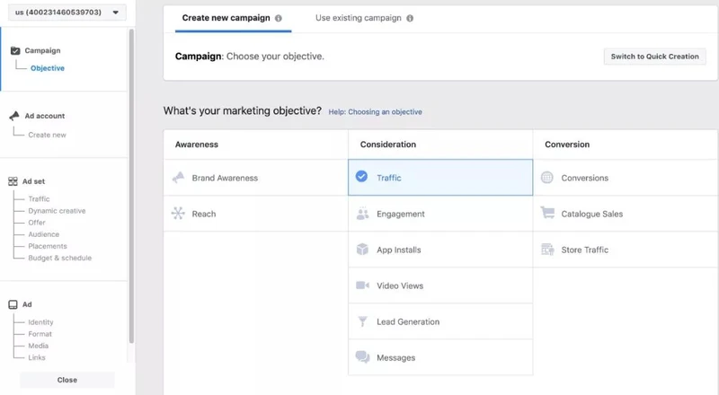719x395 pixels.
Task: Select Budget & schedule in the Ad set tree
Action: pyautogui.click(x=60, y=258)
